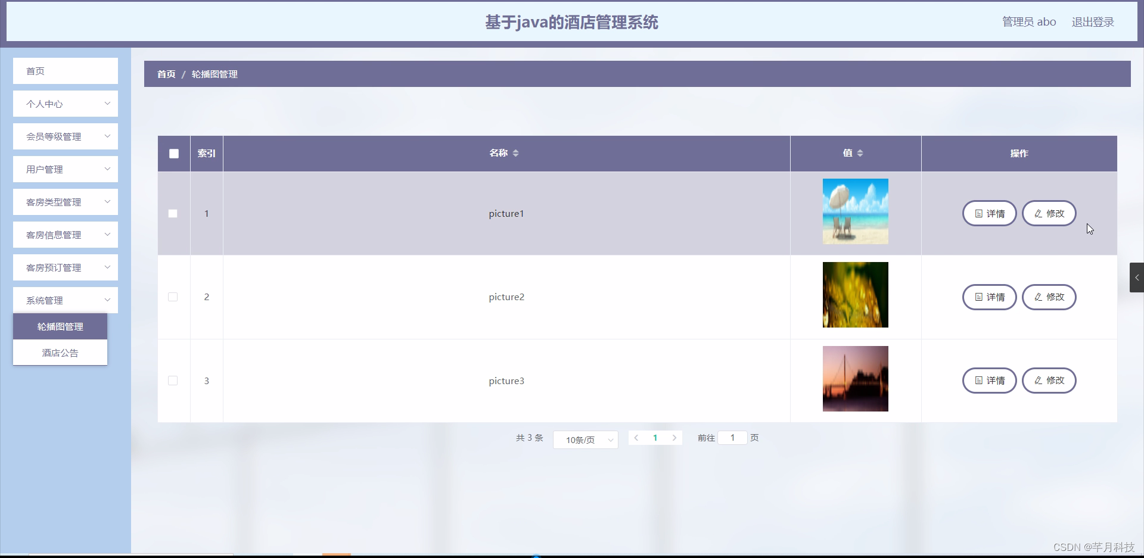Check the checkbox for picture2 row
The height and width of the screenshot is (558, 1144).
click(173, 297)
